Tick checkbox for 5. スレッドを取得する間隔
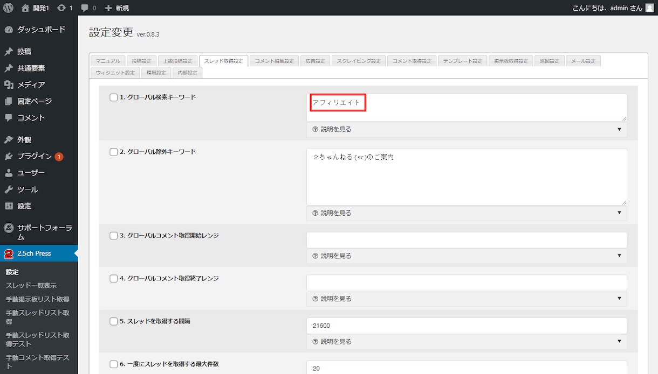 (x=114, y=321)
